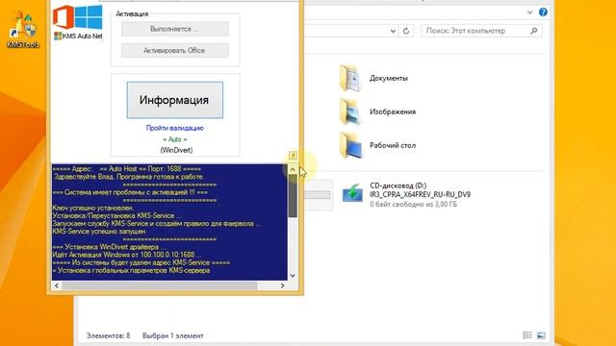616x346 pixels.
Task: Open the Документы folder in Explorer
Action: click(349, 79)
